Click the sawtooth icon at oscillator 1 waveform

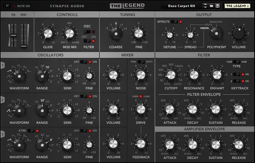point(9,71)
